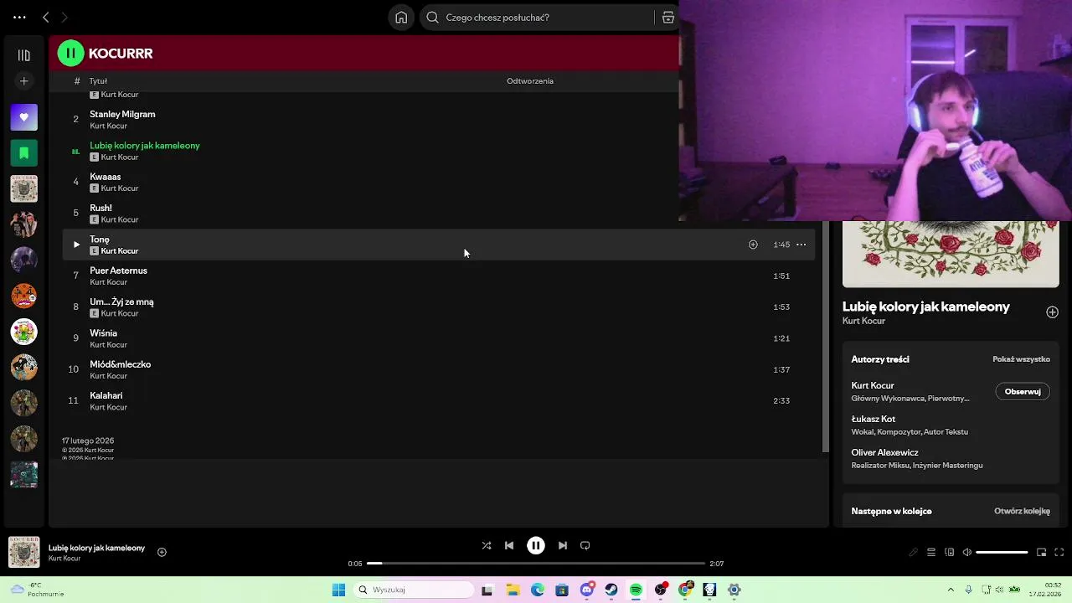Open the connect to device icon
This screenshot has width=1072, height=603.
(949, 552)
